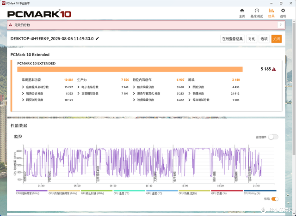Viewport: 296px width, 216px height.
Task: Expand the 网页浏览分数 row
Action: click(x=23, y=100)
